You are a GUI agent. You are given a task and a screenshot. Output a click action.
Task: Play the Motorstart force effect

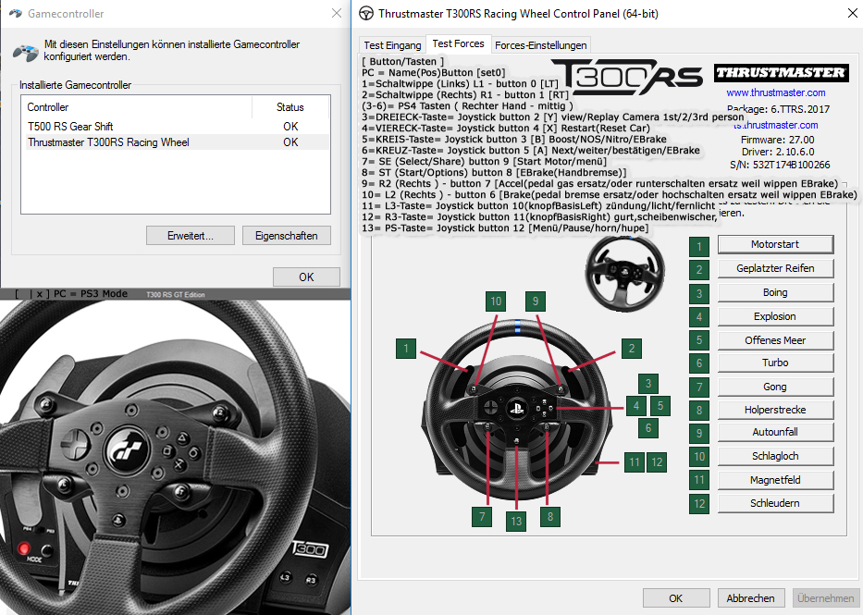pyautogui.click(x=775, y=244)
